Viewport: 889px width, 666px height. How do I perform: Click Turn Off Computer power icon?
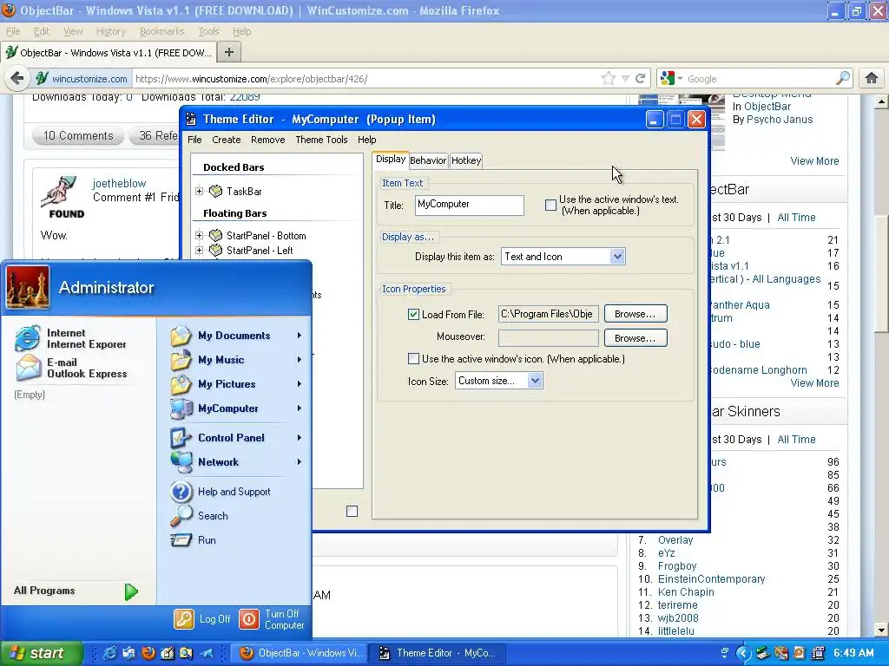click(x=249, y=619)
